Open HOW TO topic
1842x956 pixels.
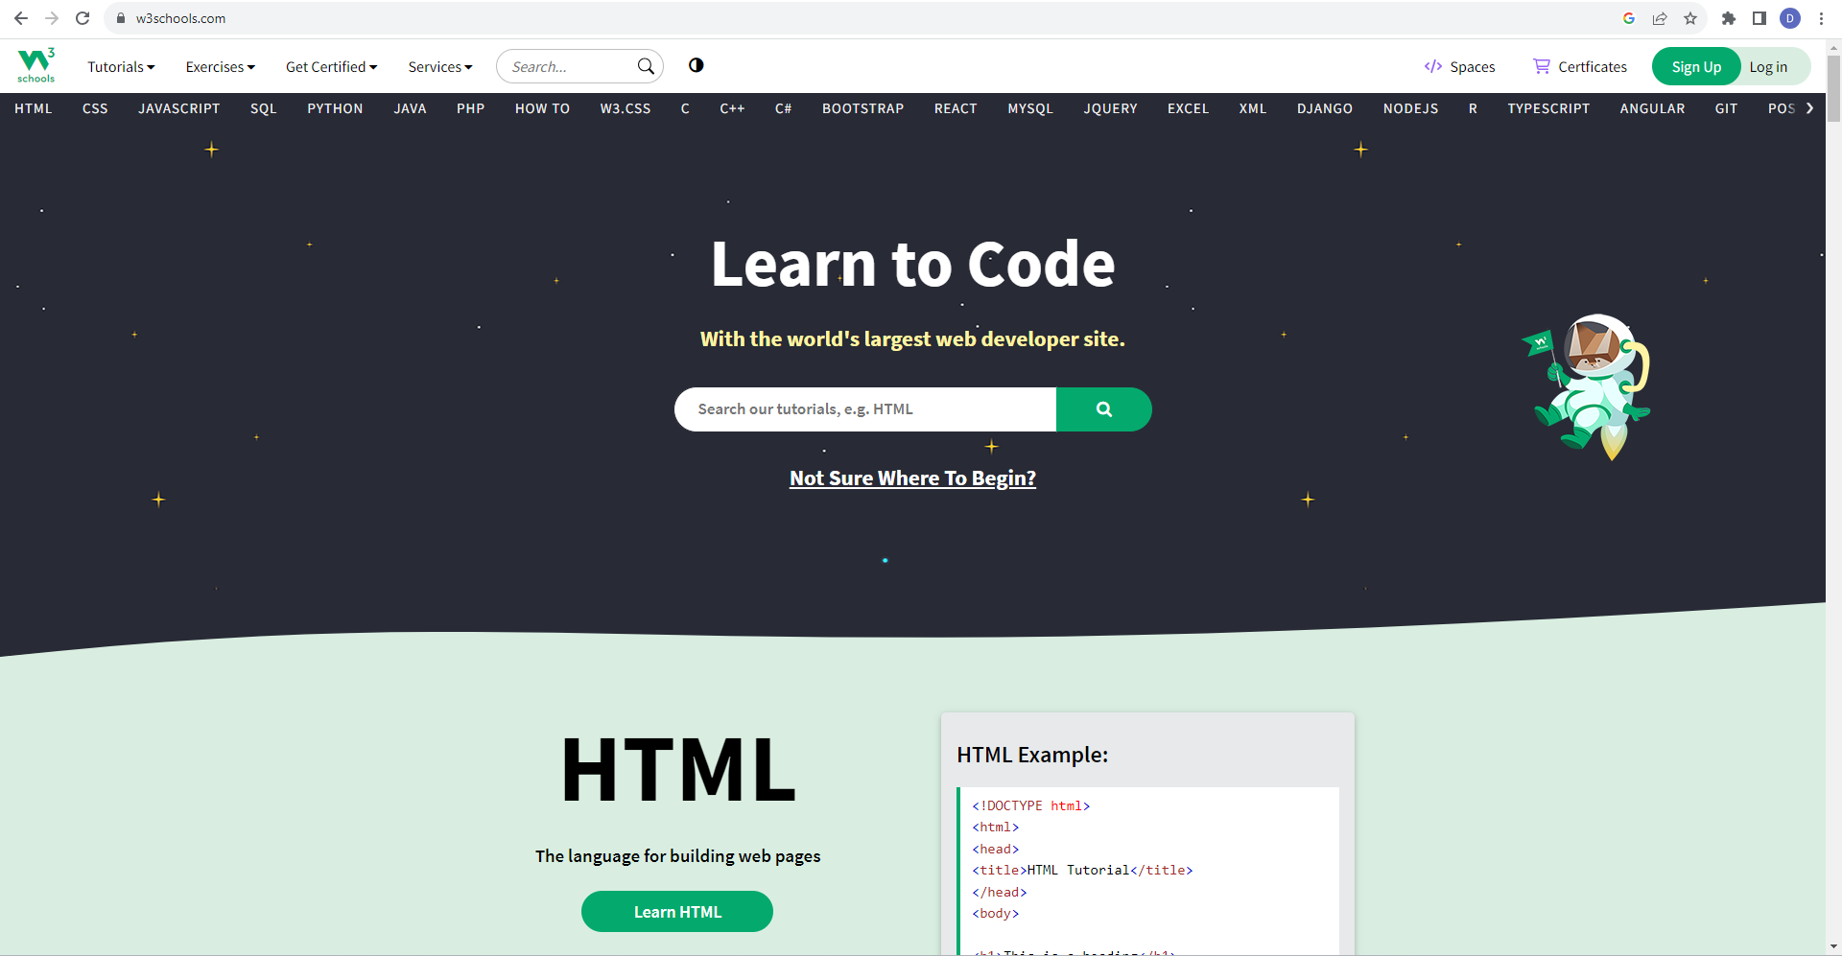click(542, 108)
